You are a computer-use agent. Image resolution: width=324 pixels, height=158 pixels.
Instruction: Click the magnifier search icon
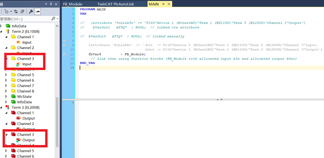pos(53,19)
